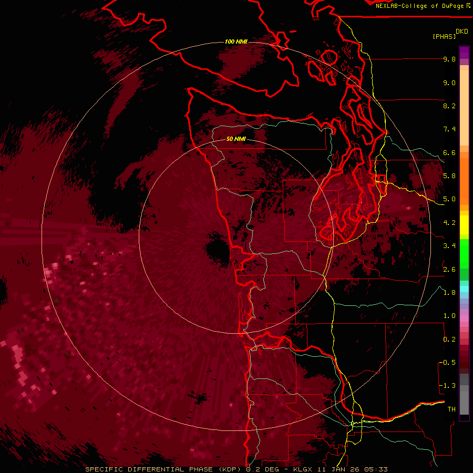Click the -0.5 value on the color scale
Viewport: 473px width, 473px height.
click(447, 363)
